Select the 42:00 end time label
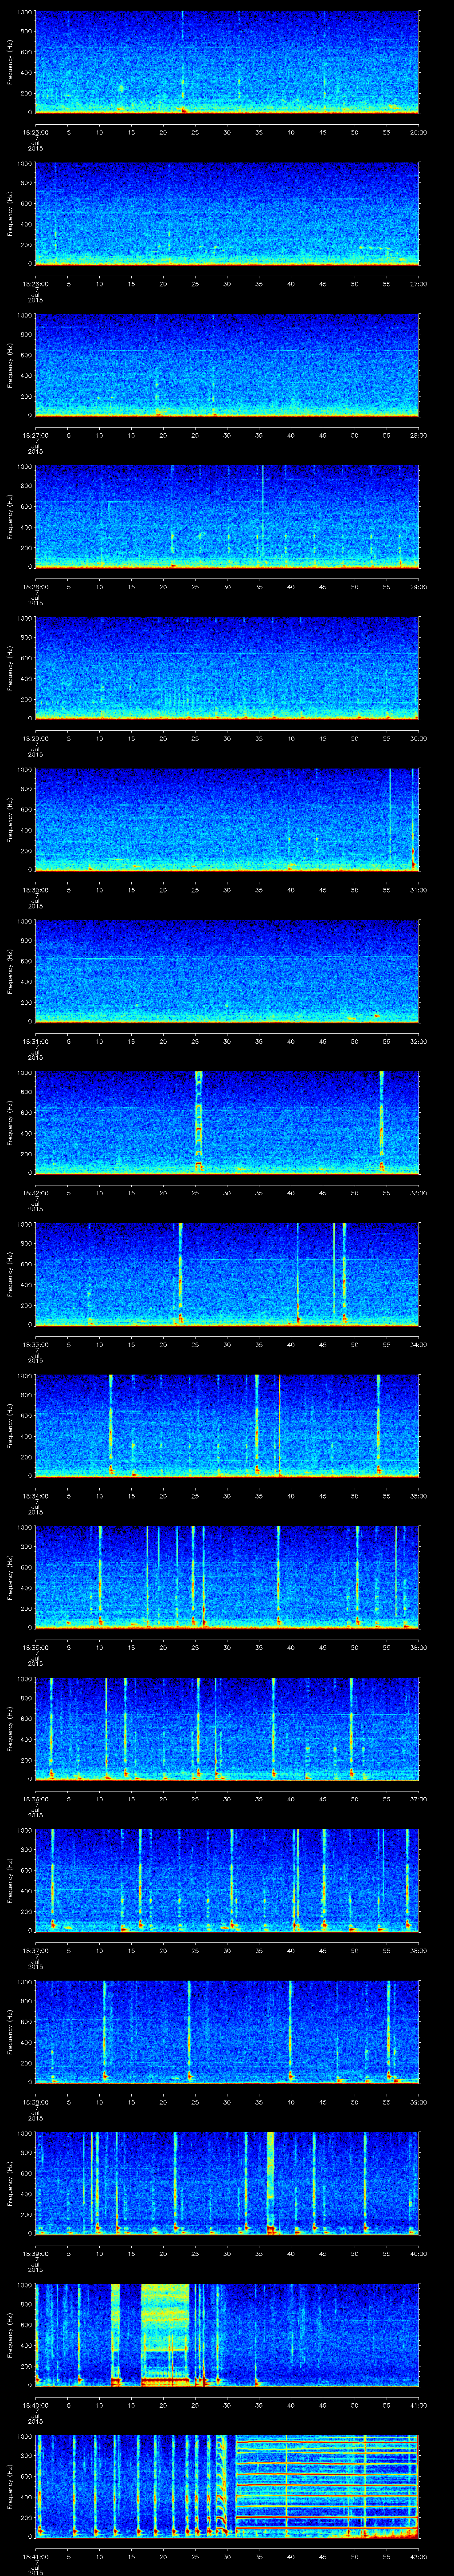 coord(418,2556)
